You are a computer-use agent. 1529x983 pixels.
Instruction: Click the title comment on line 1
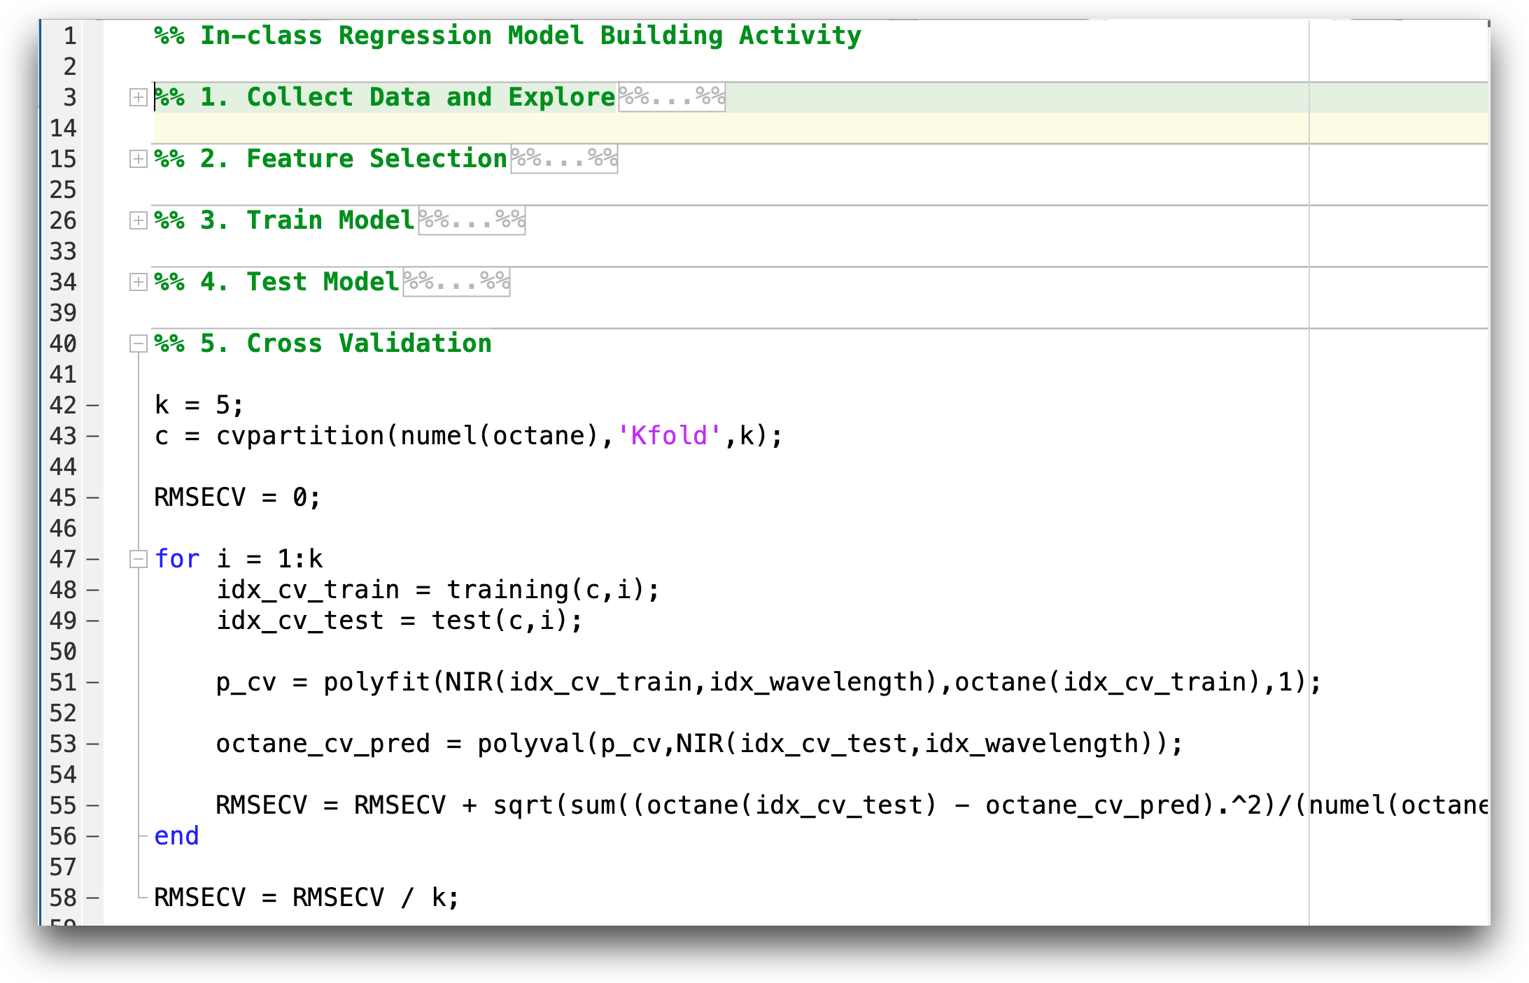coord(507,36)
